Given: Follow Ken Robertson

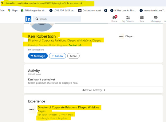Looking at the screenshot, I should pyautogui.click(x=57, y=56).
